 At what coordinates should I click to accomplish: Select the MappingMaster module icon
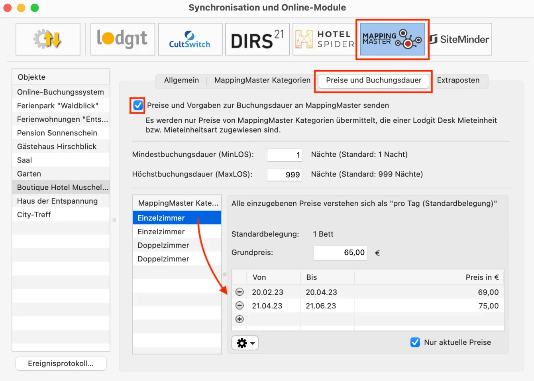click(392, 39)
